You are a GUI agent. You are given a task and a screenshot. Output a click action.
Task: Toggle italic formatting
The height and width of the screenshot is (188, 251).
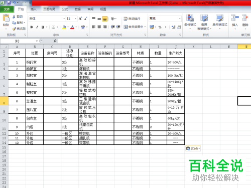37,27
